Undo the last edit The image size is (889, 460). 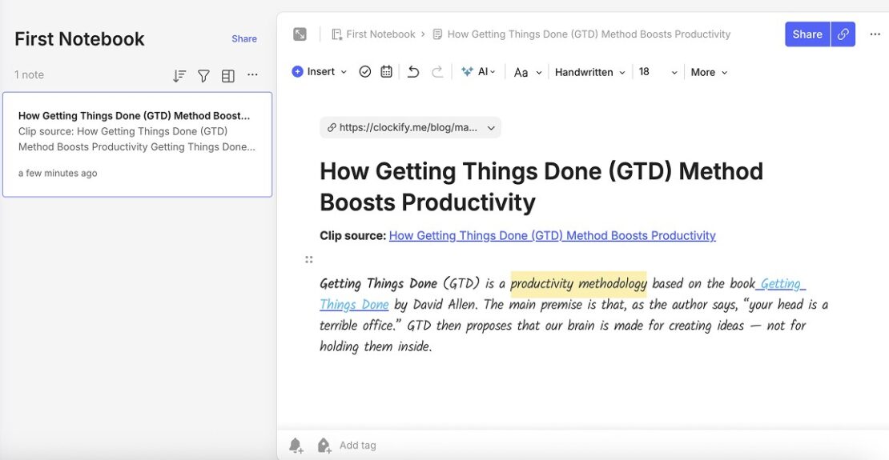click(413, 72)
